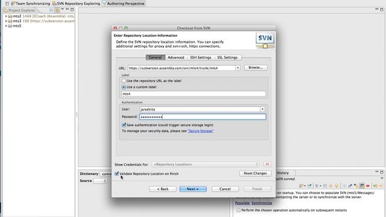Click the Reset Changes button

pyautogui.click(x=255, y=173)
